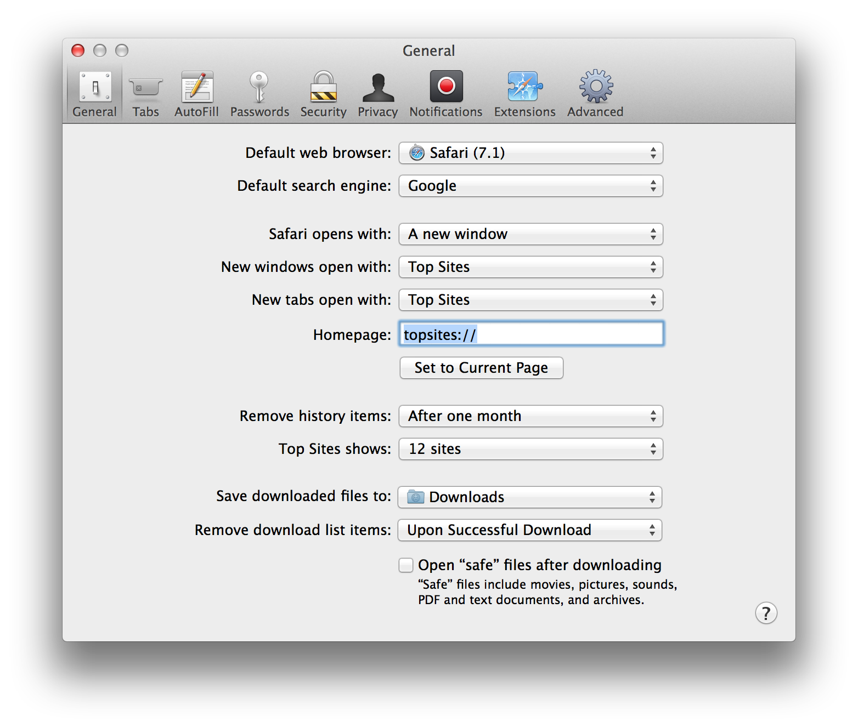The height and width of the screenshot is (728, 858).
Task: Choose the Save downloaded files to location
Action: coord(530,497)
